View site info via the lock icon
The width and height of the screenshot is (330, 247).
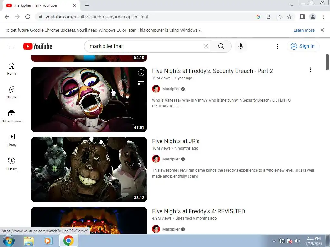tap(41, 17)
